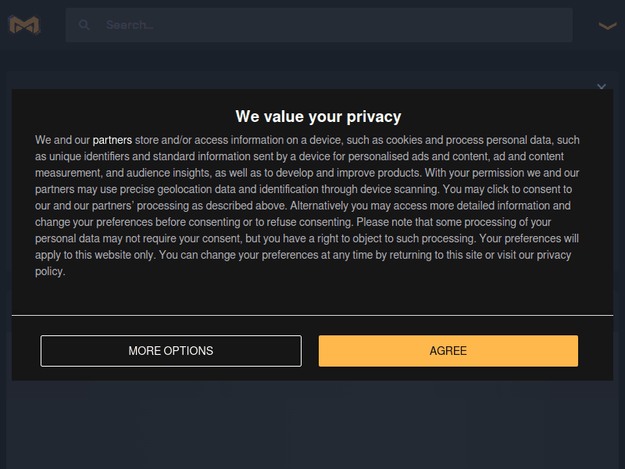Accept cookies with the AGREE button
Image resolution: width=625 pixels, height=469 pixels.
[448, 351]
